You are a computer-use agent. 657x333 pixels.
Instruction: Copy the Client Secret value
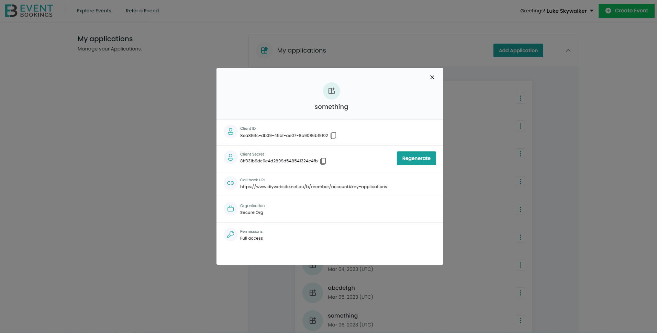(x=323, y=161)
